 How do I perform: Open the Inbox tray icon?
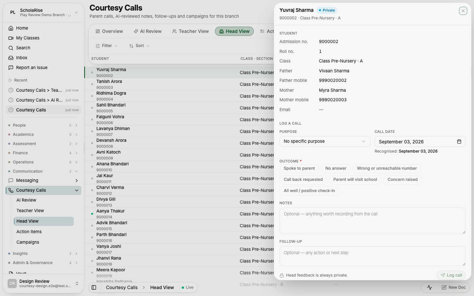click(x=11, y=58)
